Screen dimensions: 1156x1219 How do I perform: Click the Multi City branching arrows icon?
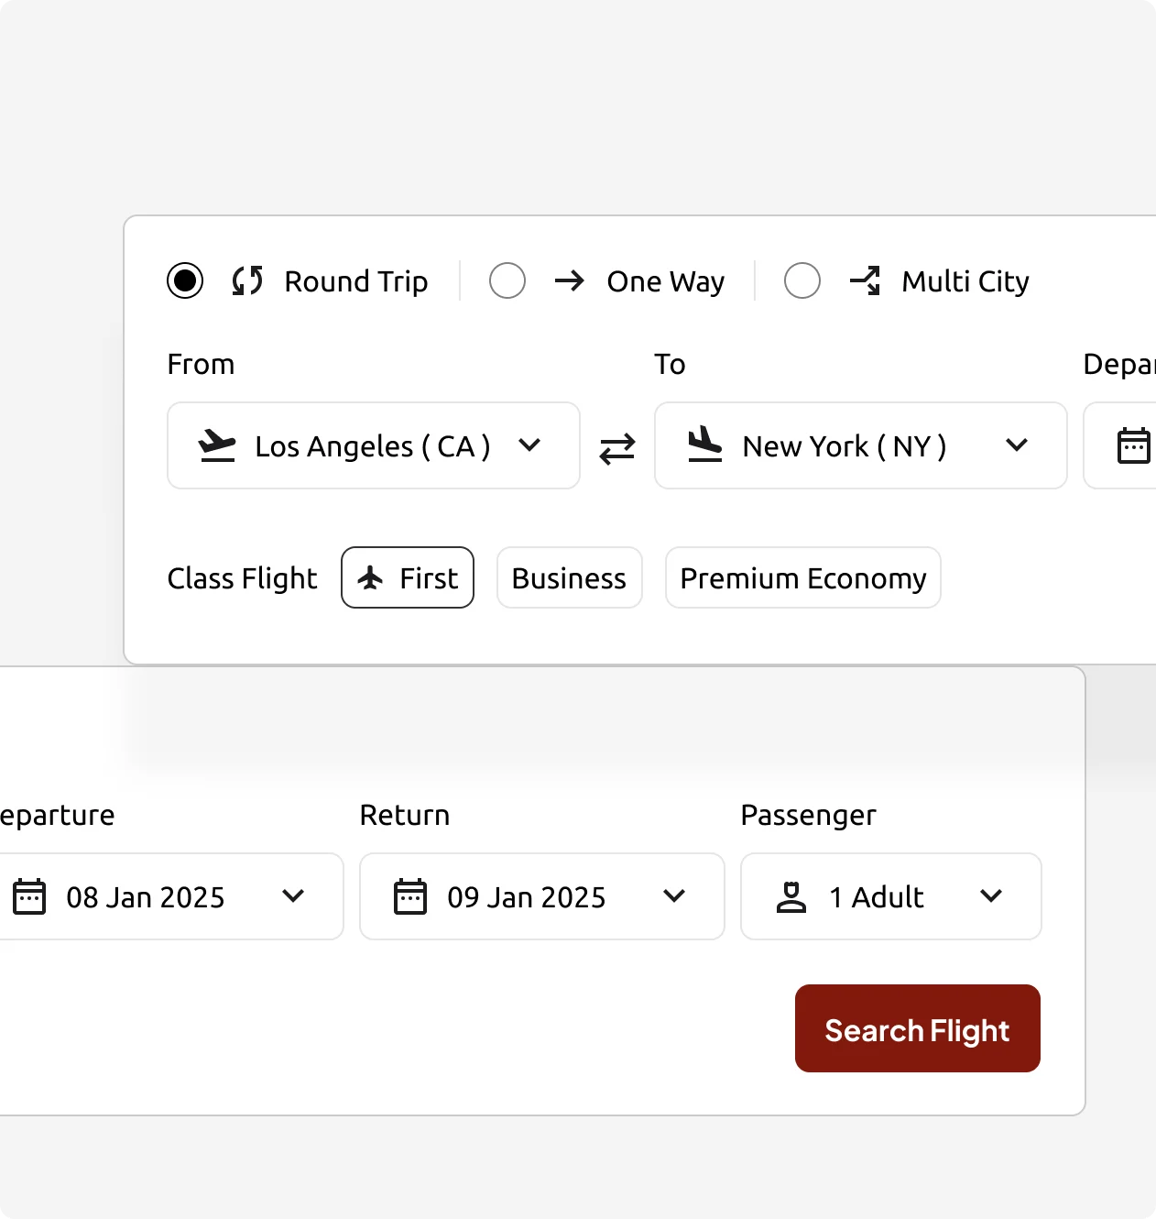pos(865,280)
